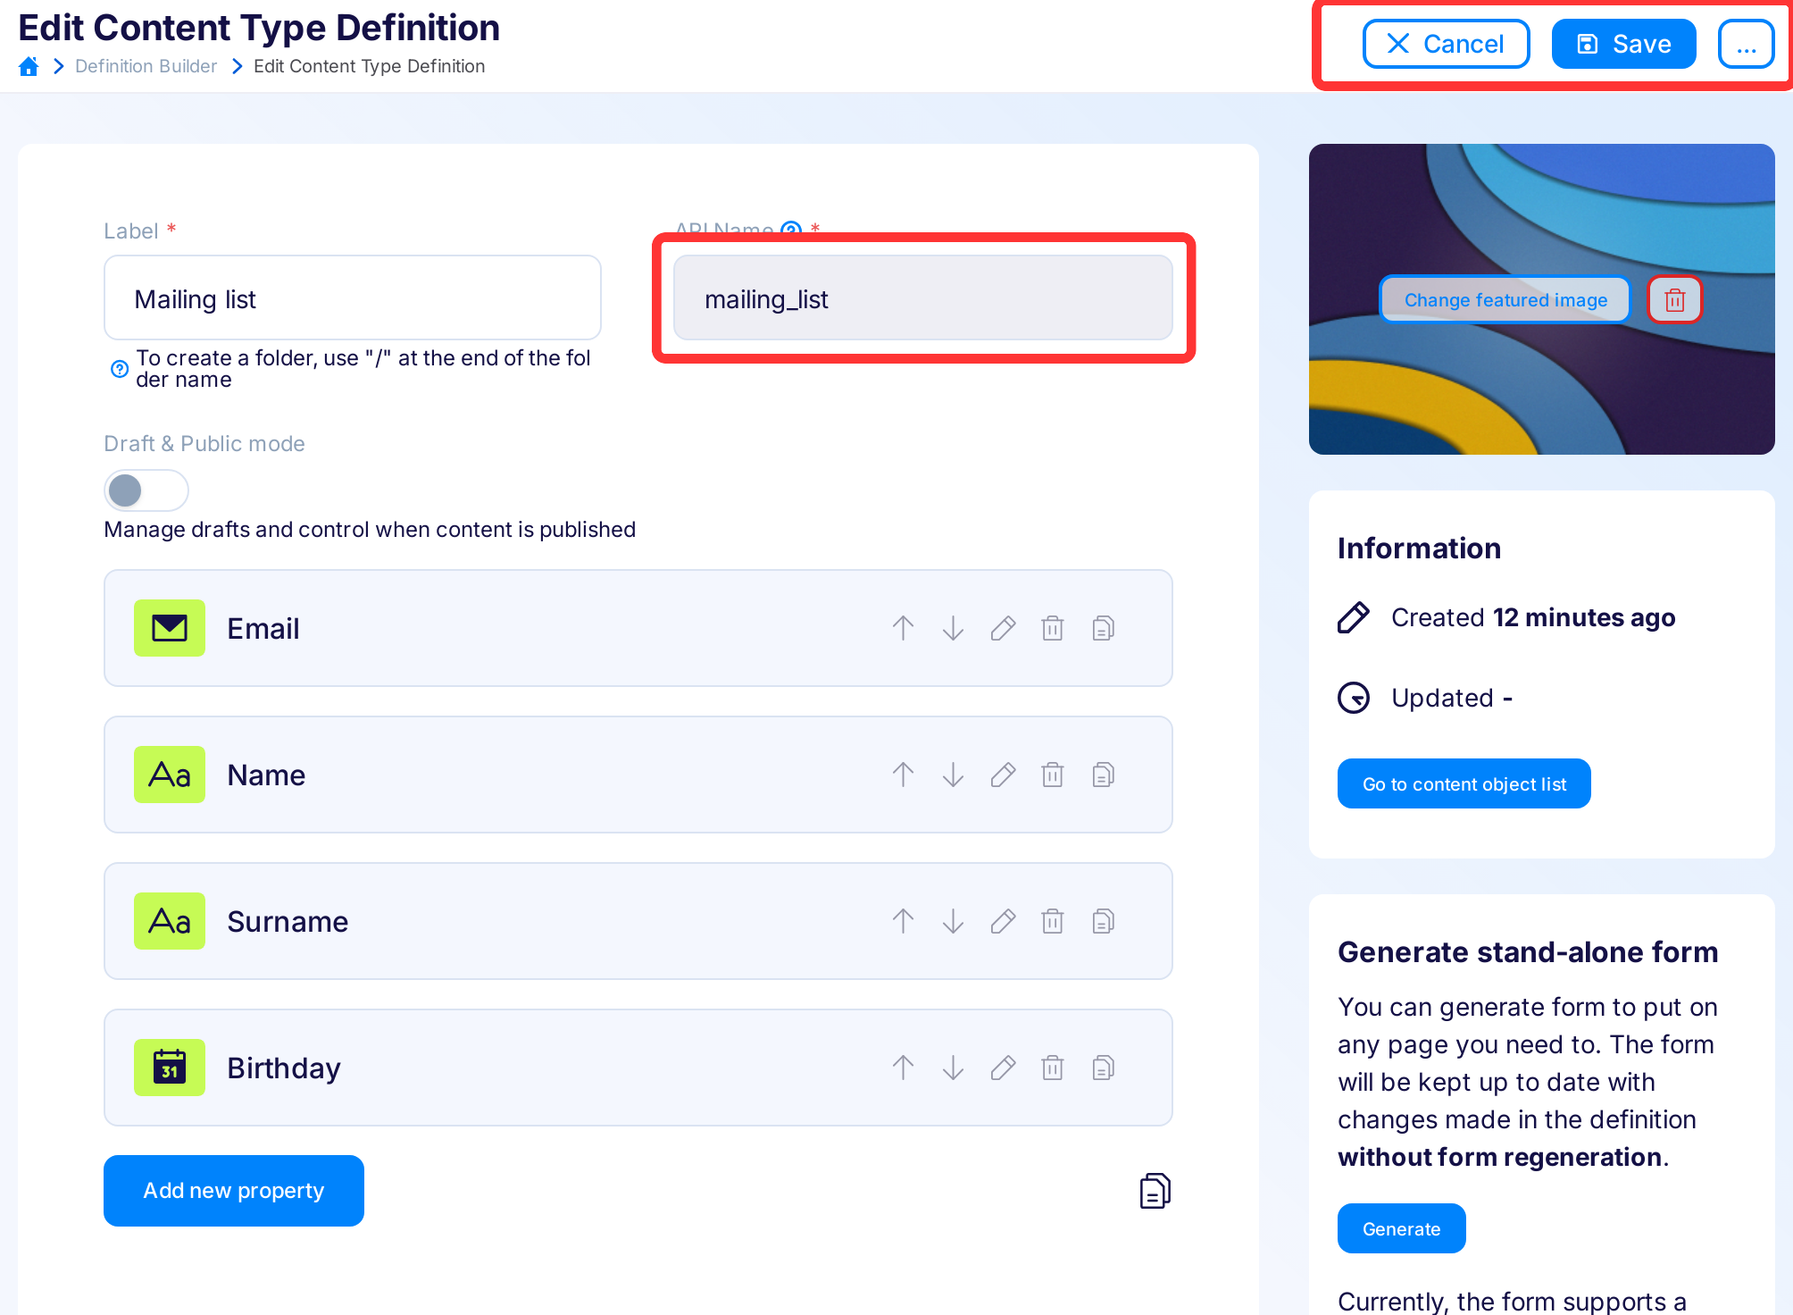
Task: Delete the Surname property
Action: (x=1052, y=921)
